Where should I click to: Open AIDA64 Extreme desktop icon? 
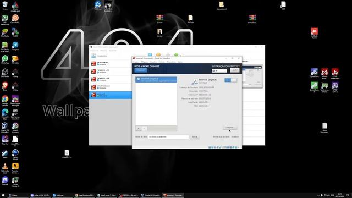click(x=324, y=74)
